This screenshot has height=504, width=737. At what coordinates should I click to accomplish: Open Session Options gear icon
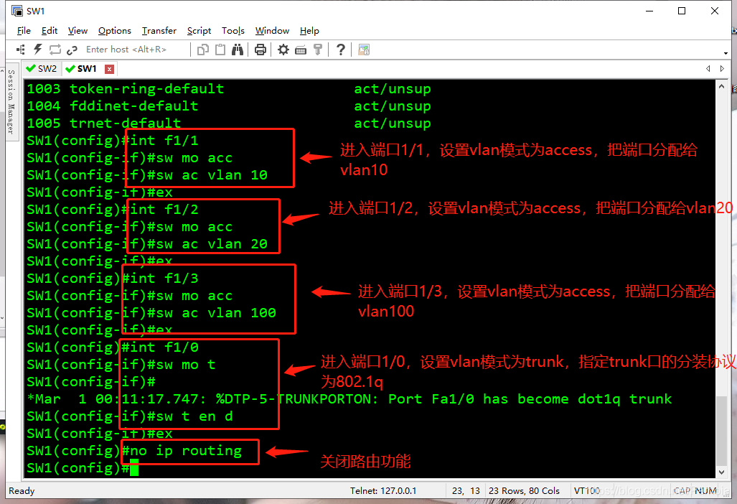[x=283, y=50]
